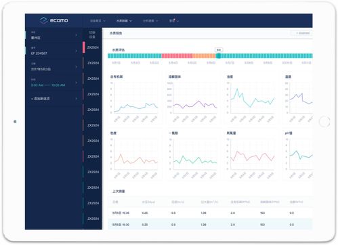Click 2.0 in the 15:35 row
This screenshot has width=338, height=245.
tap(233, 213)
